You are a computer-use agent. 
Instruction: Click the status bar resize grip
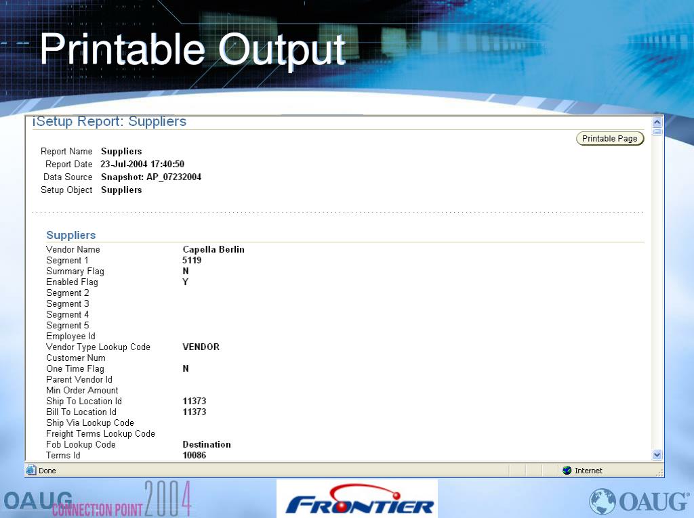pos(659,473)
